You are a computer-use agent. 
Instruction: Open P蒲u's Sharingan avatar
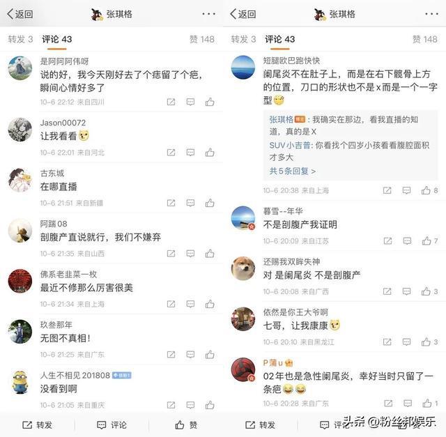[x=243, y=369]
